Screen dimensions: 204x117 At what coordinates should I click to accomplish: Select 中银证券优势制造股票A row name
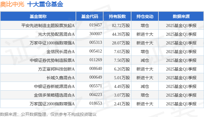[x=52, y=60]
